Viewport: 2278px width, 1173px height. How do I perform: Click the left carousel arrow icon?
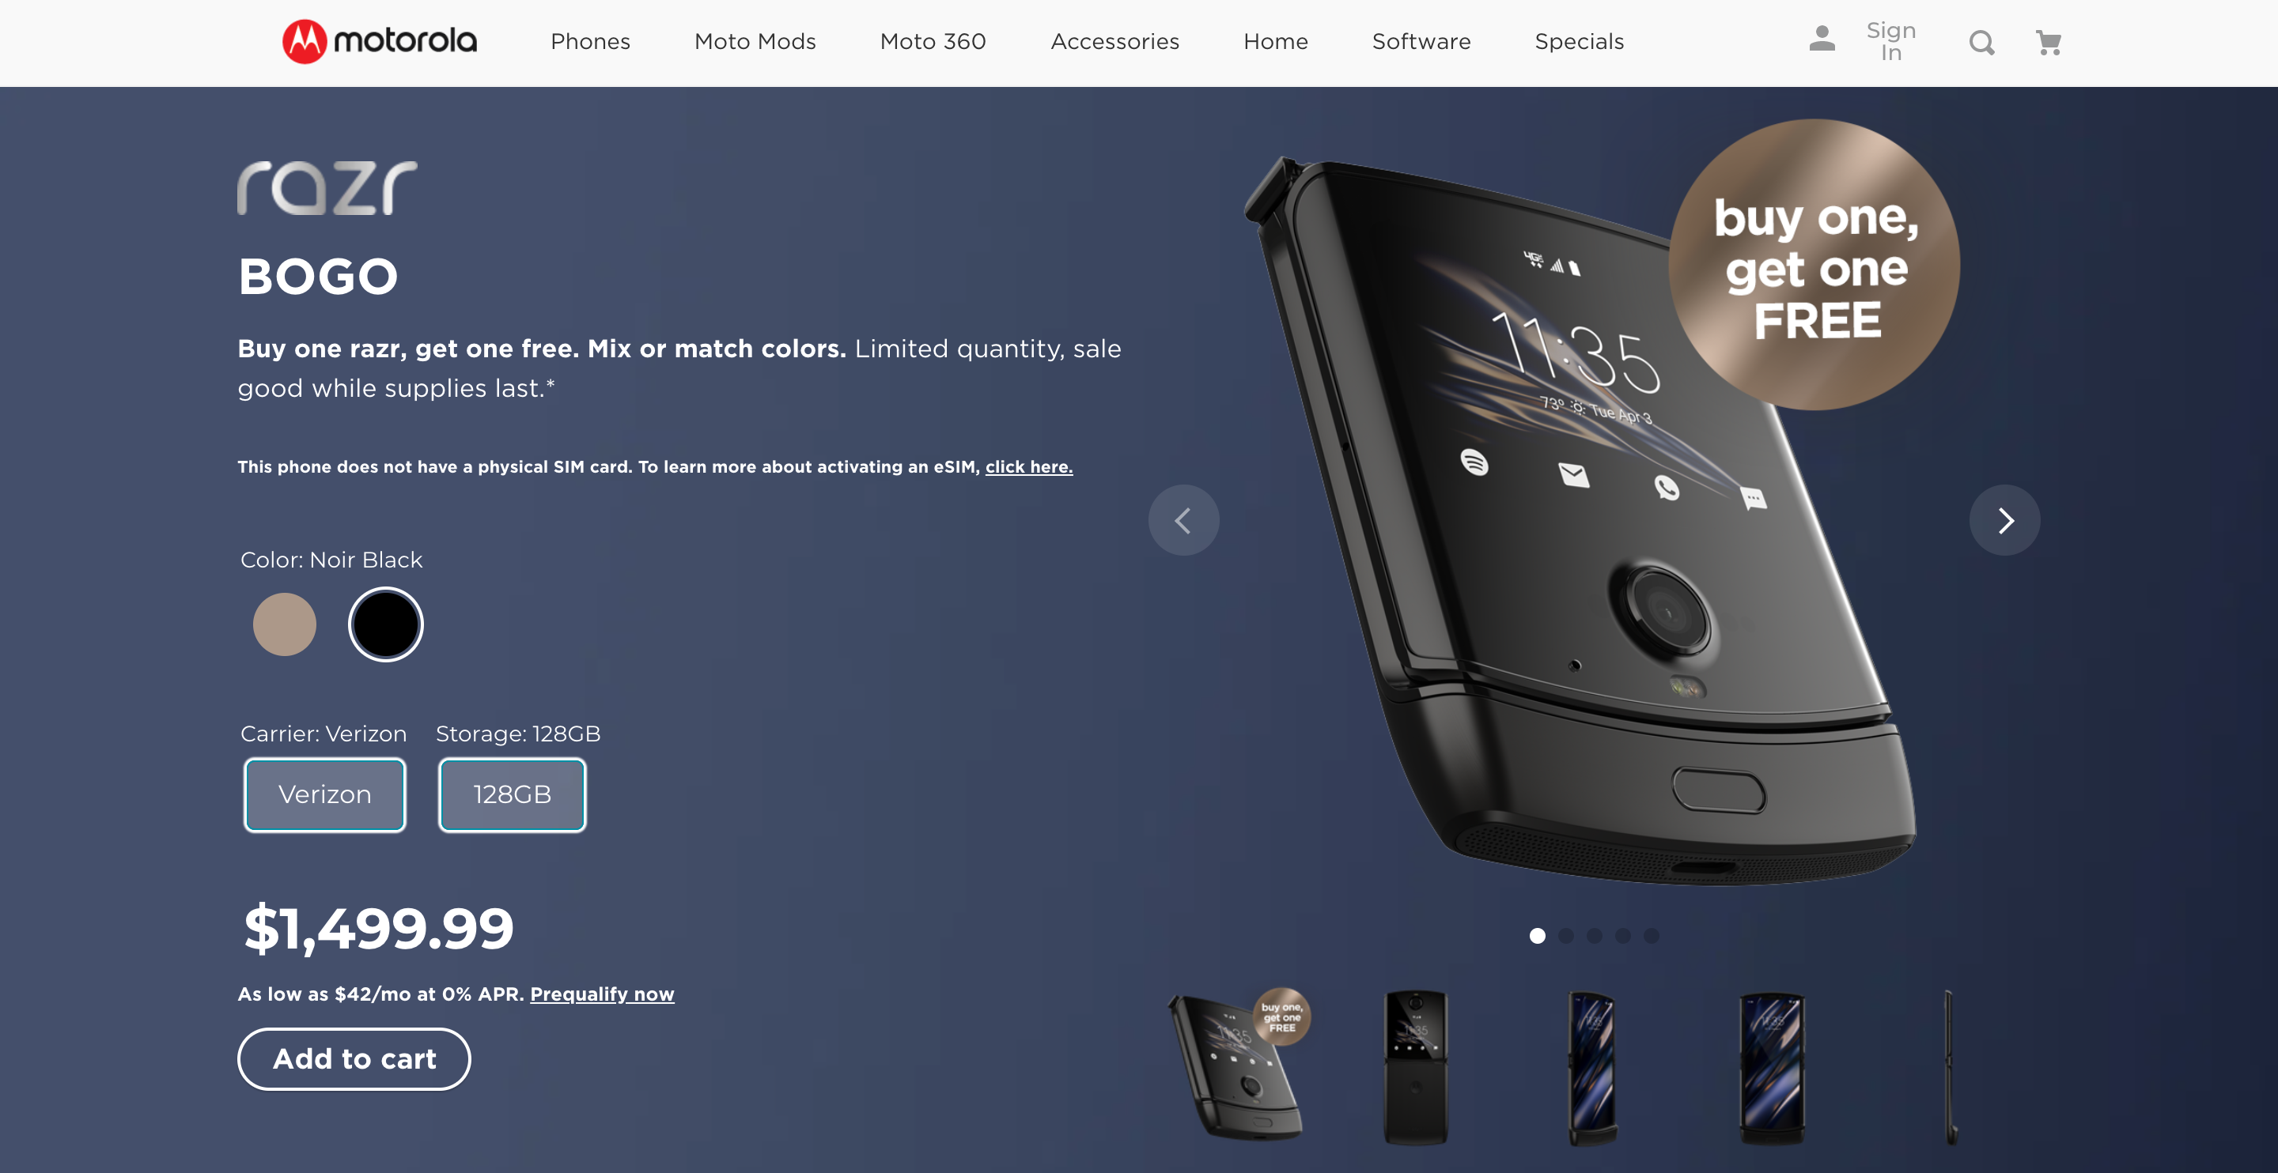point(1184,519)
